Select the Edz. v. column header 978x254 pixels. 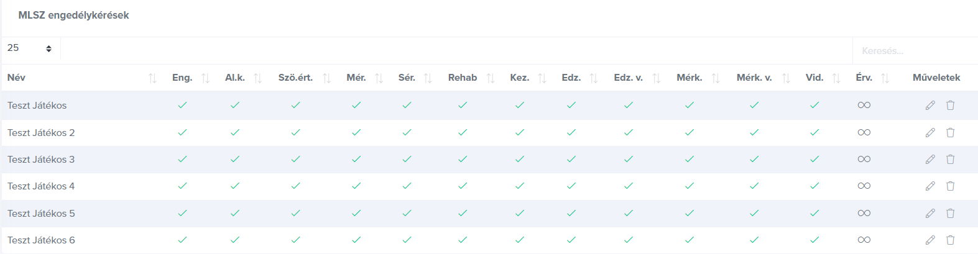[628, 78]
